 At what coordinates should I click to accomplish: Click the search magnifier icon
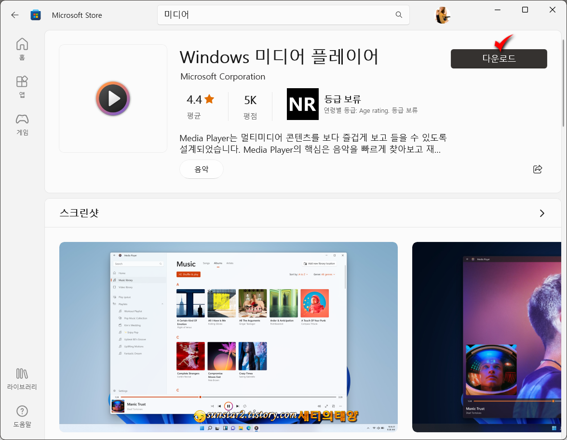[x=399, y=15]
